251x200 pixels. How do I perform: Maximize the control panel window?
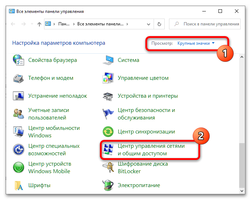[x=220, y=11]
